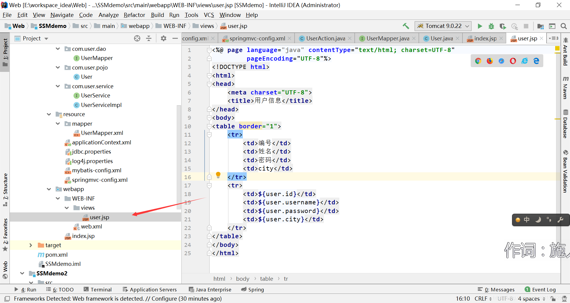The image size is (570, 303).
Task: Collapse the com.user.dao package
Action: [x=58, y=49]
